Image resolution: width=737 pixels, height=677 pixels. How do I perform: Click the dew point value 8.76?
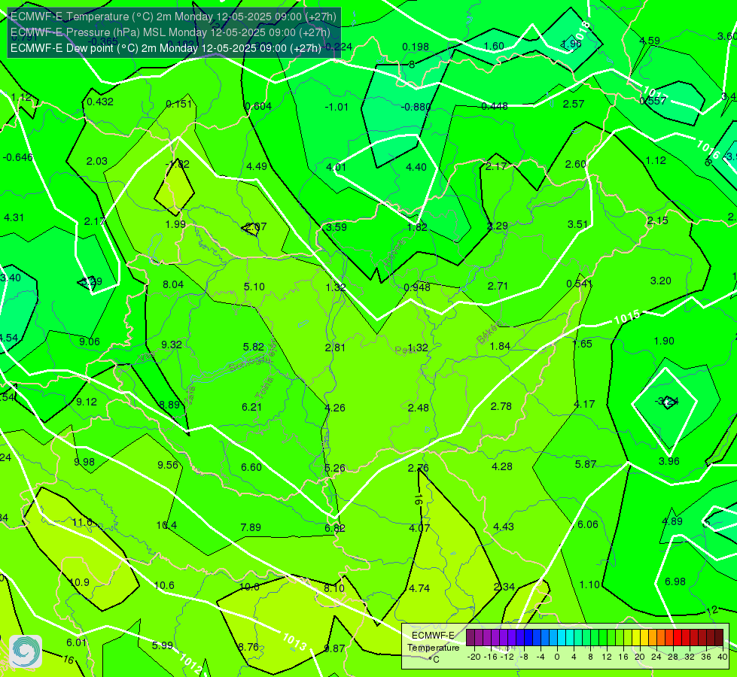[248, 647]
